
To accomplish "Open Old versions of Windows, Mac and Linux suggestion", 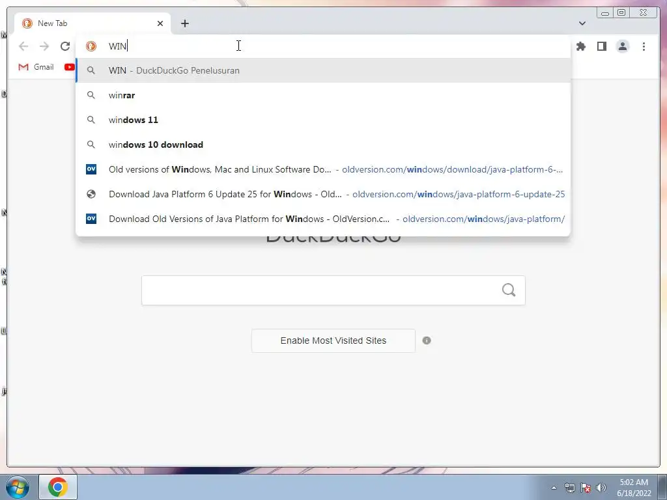I will [323, 169].
